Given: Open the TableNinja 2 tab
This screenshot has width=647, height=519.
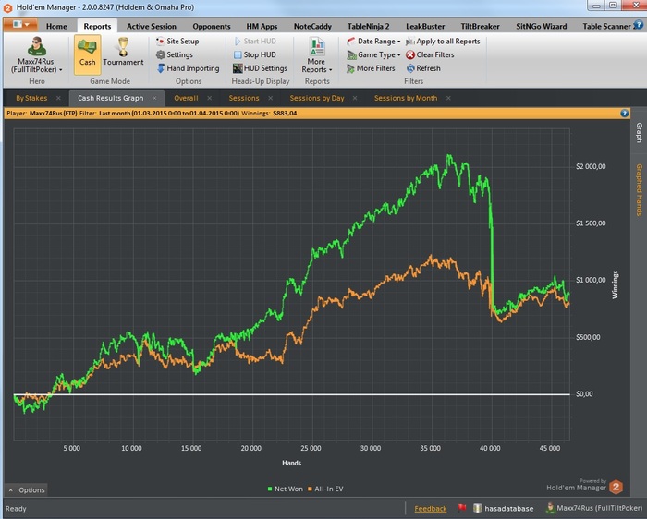Looking at the screenshot, I should (368, 27).
